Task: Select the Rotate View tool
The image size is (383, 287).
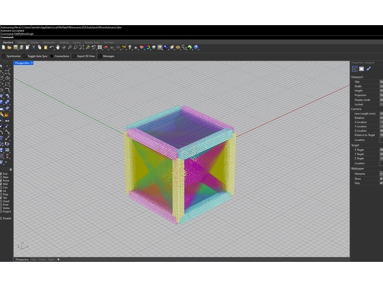Action: (64, 47)
